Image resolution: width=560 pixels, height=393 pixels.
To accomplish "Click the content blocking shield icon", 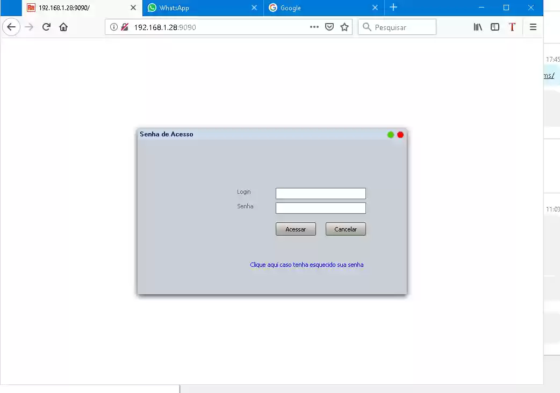I will (x=125, y=27).
